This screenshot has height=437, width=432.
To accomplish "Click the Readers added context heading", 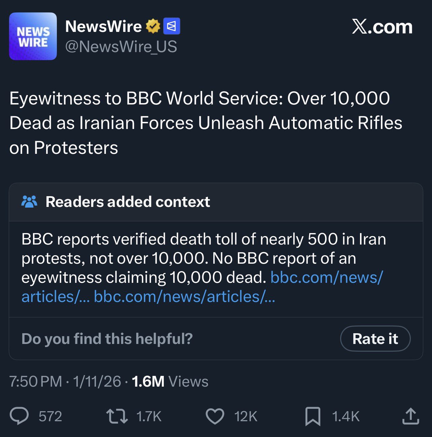I will point(128,202).
